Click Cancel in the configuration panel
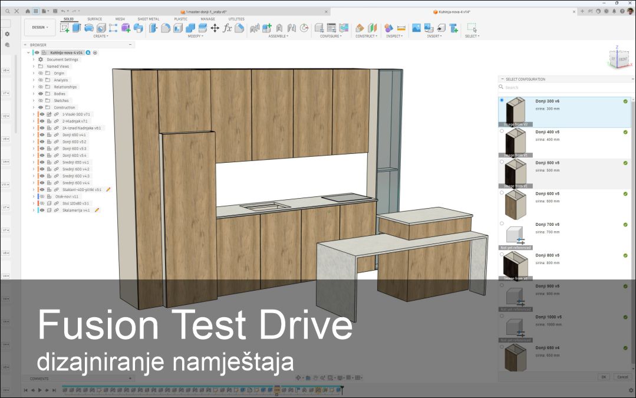This screenshot has height=398, width=636. (622, 377)
